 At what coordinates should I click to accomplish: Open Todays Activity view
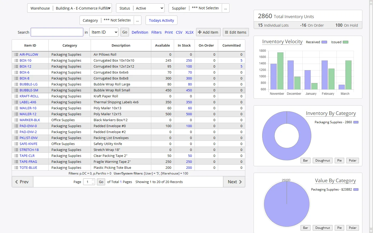pos(161,20)
